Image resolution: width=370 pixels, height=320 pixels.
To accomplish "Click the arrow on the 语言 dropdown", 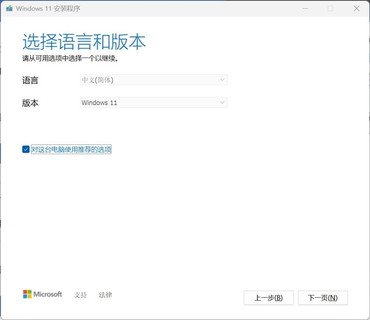I will point(222,80).
